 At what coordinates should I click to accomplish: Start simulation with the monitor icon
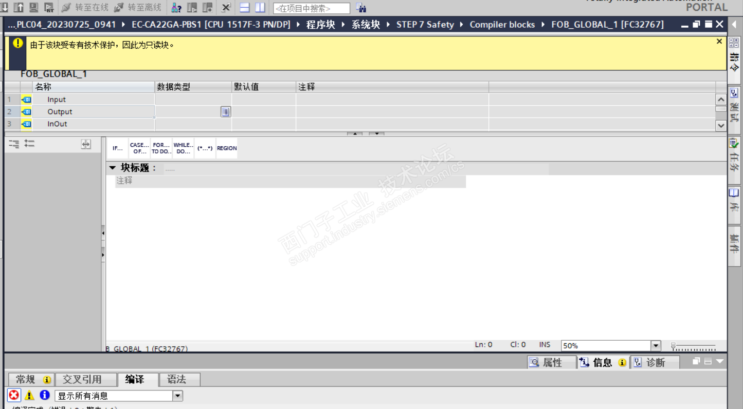34,7
